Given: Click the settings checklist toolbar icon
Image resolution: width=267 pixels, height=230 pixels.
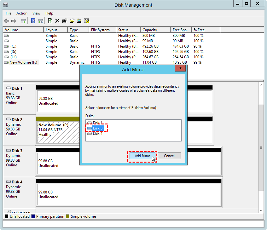Looking at the screenshot, I should [87, 21].
